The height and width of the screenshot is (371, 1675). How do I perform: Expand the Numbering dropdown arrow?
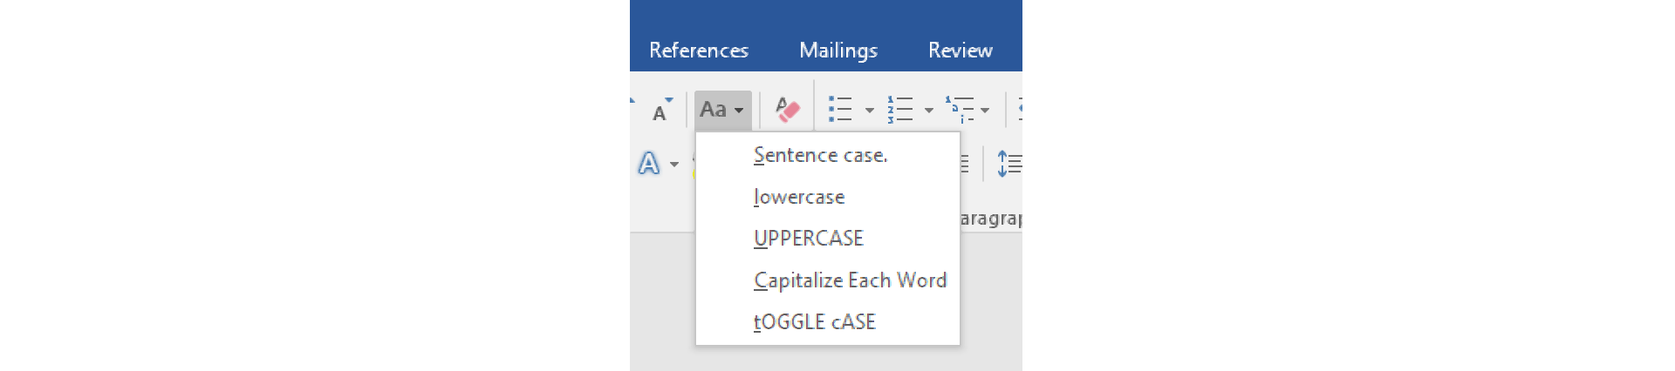click(x=928, y=111)
